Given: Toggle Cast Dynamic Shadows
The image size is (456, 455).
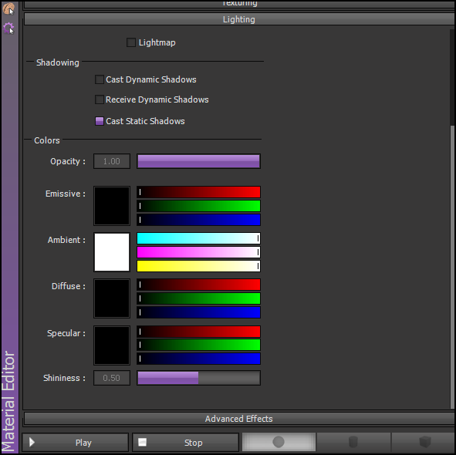Looking at the screenshot, I should click(100, 79).
